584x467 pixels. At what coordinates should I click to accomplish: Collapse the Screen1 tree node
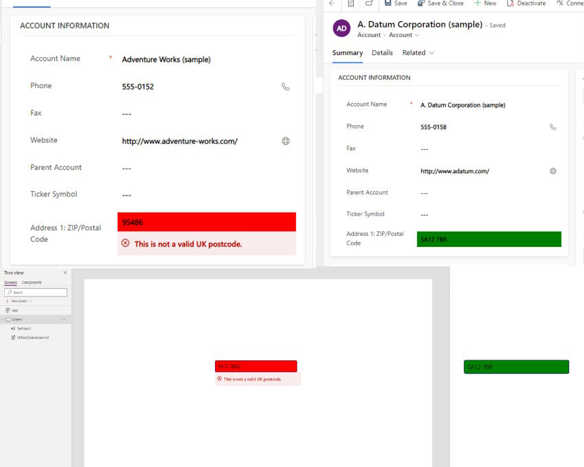[3, 319]
